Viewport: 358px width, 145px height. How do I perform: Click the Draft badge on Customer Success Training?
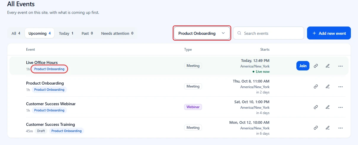[41, 131]
